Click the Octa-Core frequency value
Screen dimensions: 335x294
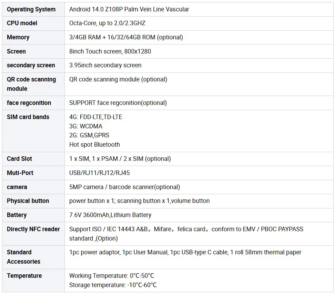107,23
